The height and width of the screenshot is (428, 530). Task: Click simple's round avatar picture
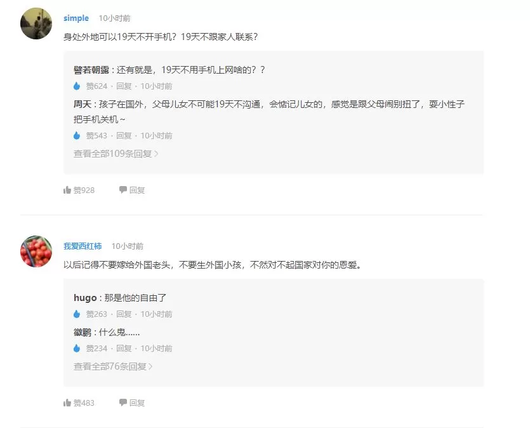pos(36,23)
